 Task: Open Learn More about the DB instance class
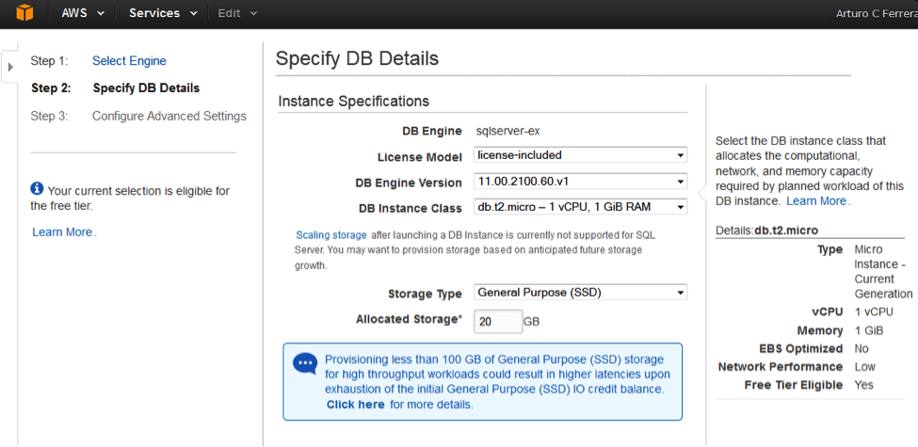(x=816, y=201)
